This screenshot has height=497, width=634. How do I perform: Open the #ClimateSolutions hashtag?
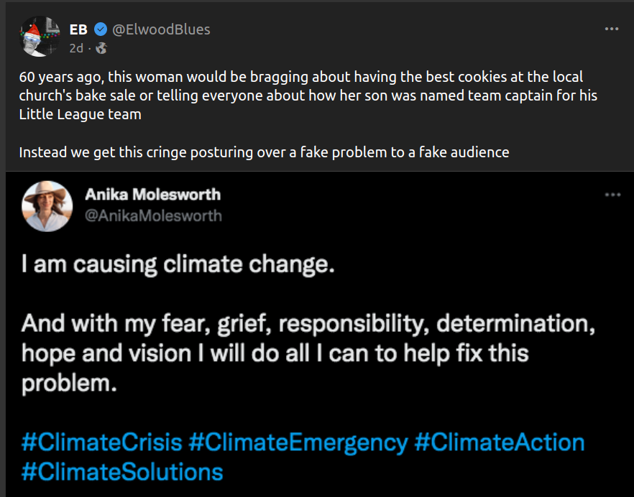[122, 472]
